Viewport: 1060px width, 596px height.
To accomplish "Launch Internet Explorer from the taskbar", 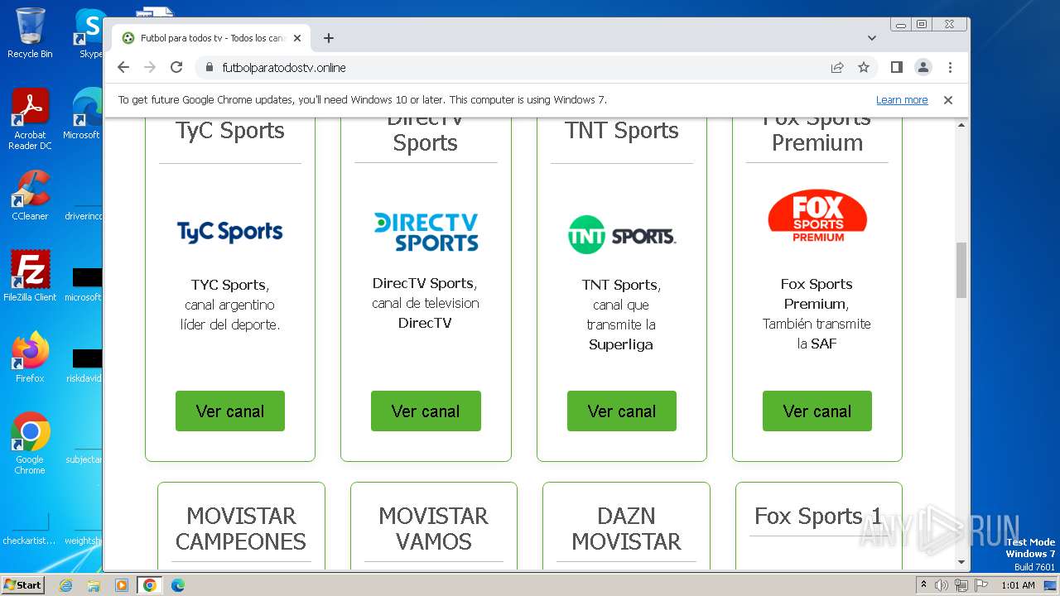I will click(66, 585).
